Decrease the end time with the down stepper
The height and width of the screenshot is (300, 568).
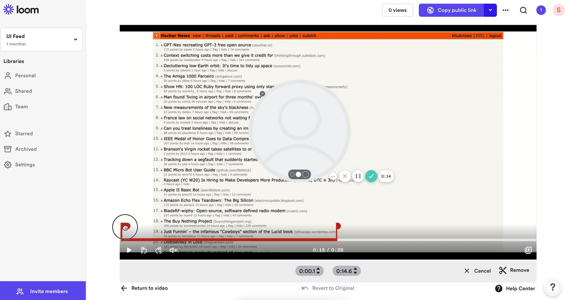355,273
